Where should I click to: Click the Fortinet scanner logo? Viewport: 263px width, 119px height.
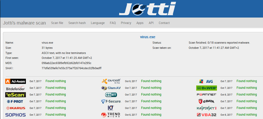207,94
